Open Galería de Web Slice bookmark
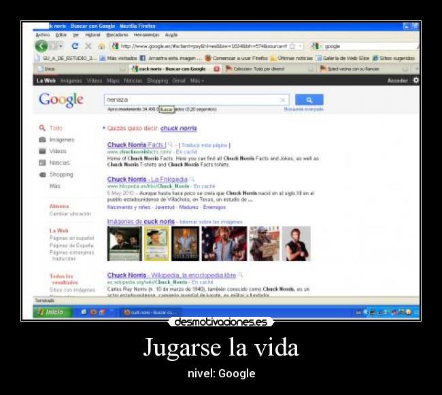Screen dimensions: 442x395 coord(343,58)
